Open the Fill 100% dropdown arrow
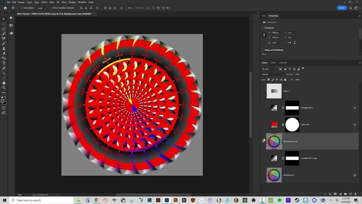This screenshot has width=362, height=204. [x=302, y=80]
